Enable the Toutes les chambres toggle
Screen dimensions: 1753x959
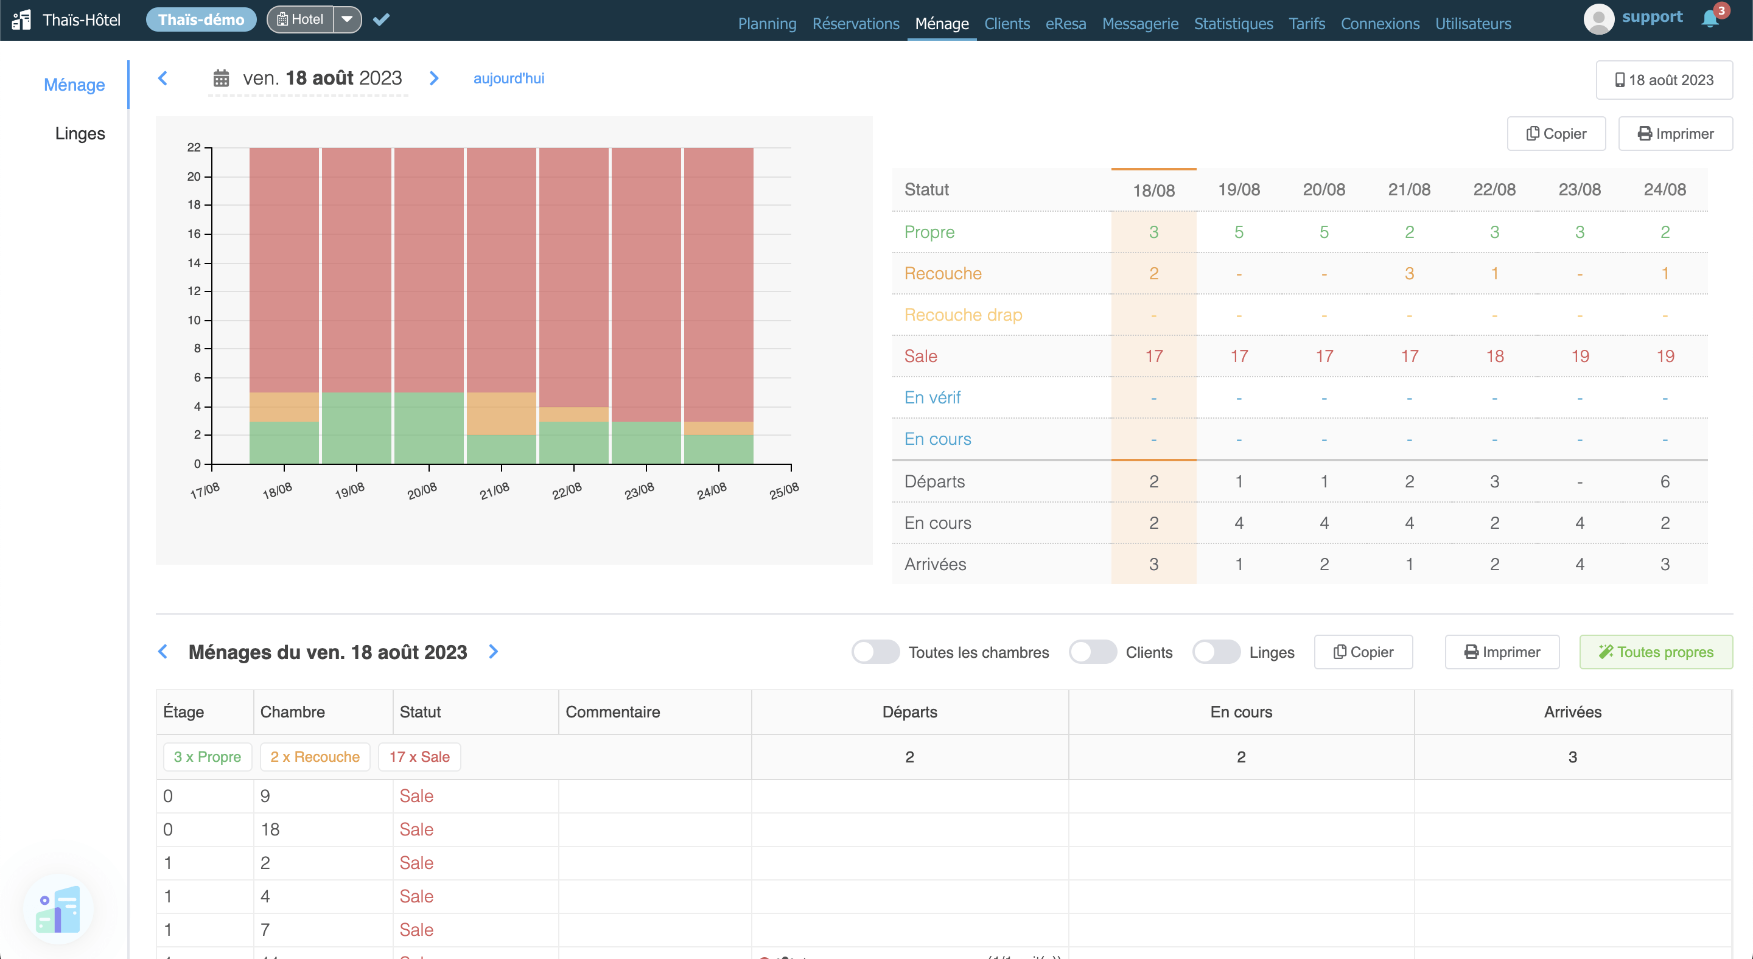(x=875, y=652)
